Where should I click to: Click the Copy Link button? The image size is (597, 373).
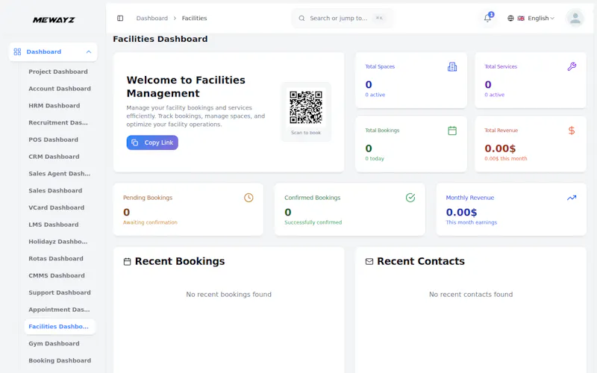tap(152, 142)
